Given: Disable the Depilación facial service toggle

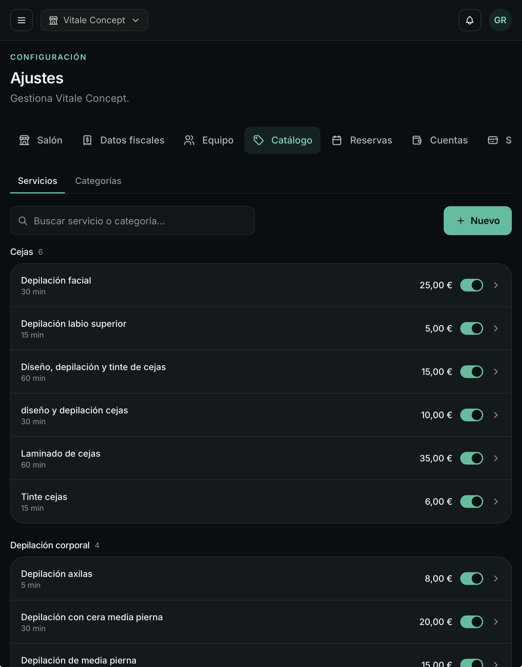Looking at the screenshot, I should pos(472,285).
